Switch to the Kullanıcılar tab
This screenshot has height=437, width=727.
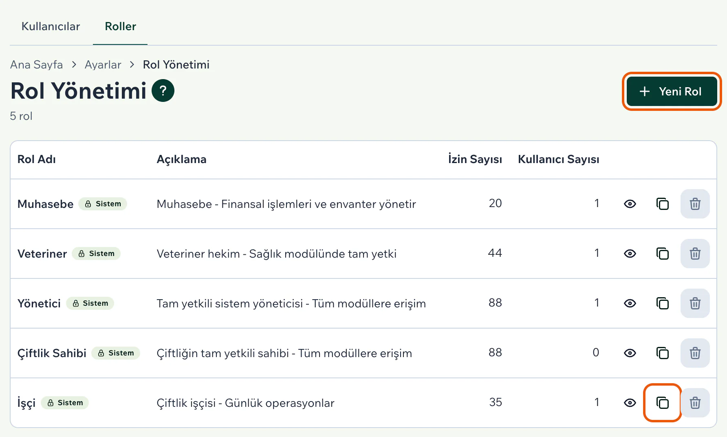51,26
